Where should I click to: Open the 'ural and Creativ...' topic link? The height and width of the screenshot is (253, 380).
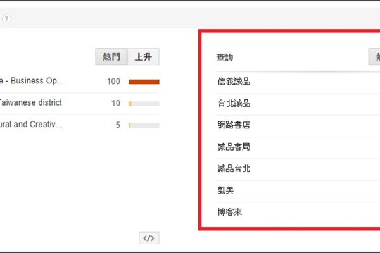30,124
